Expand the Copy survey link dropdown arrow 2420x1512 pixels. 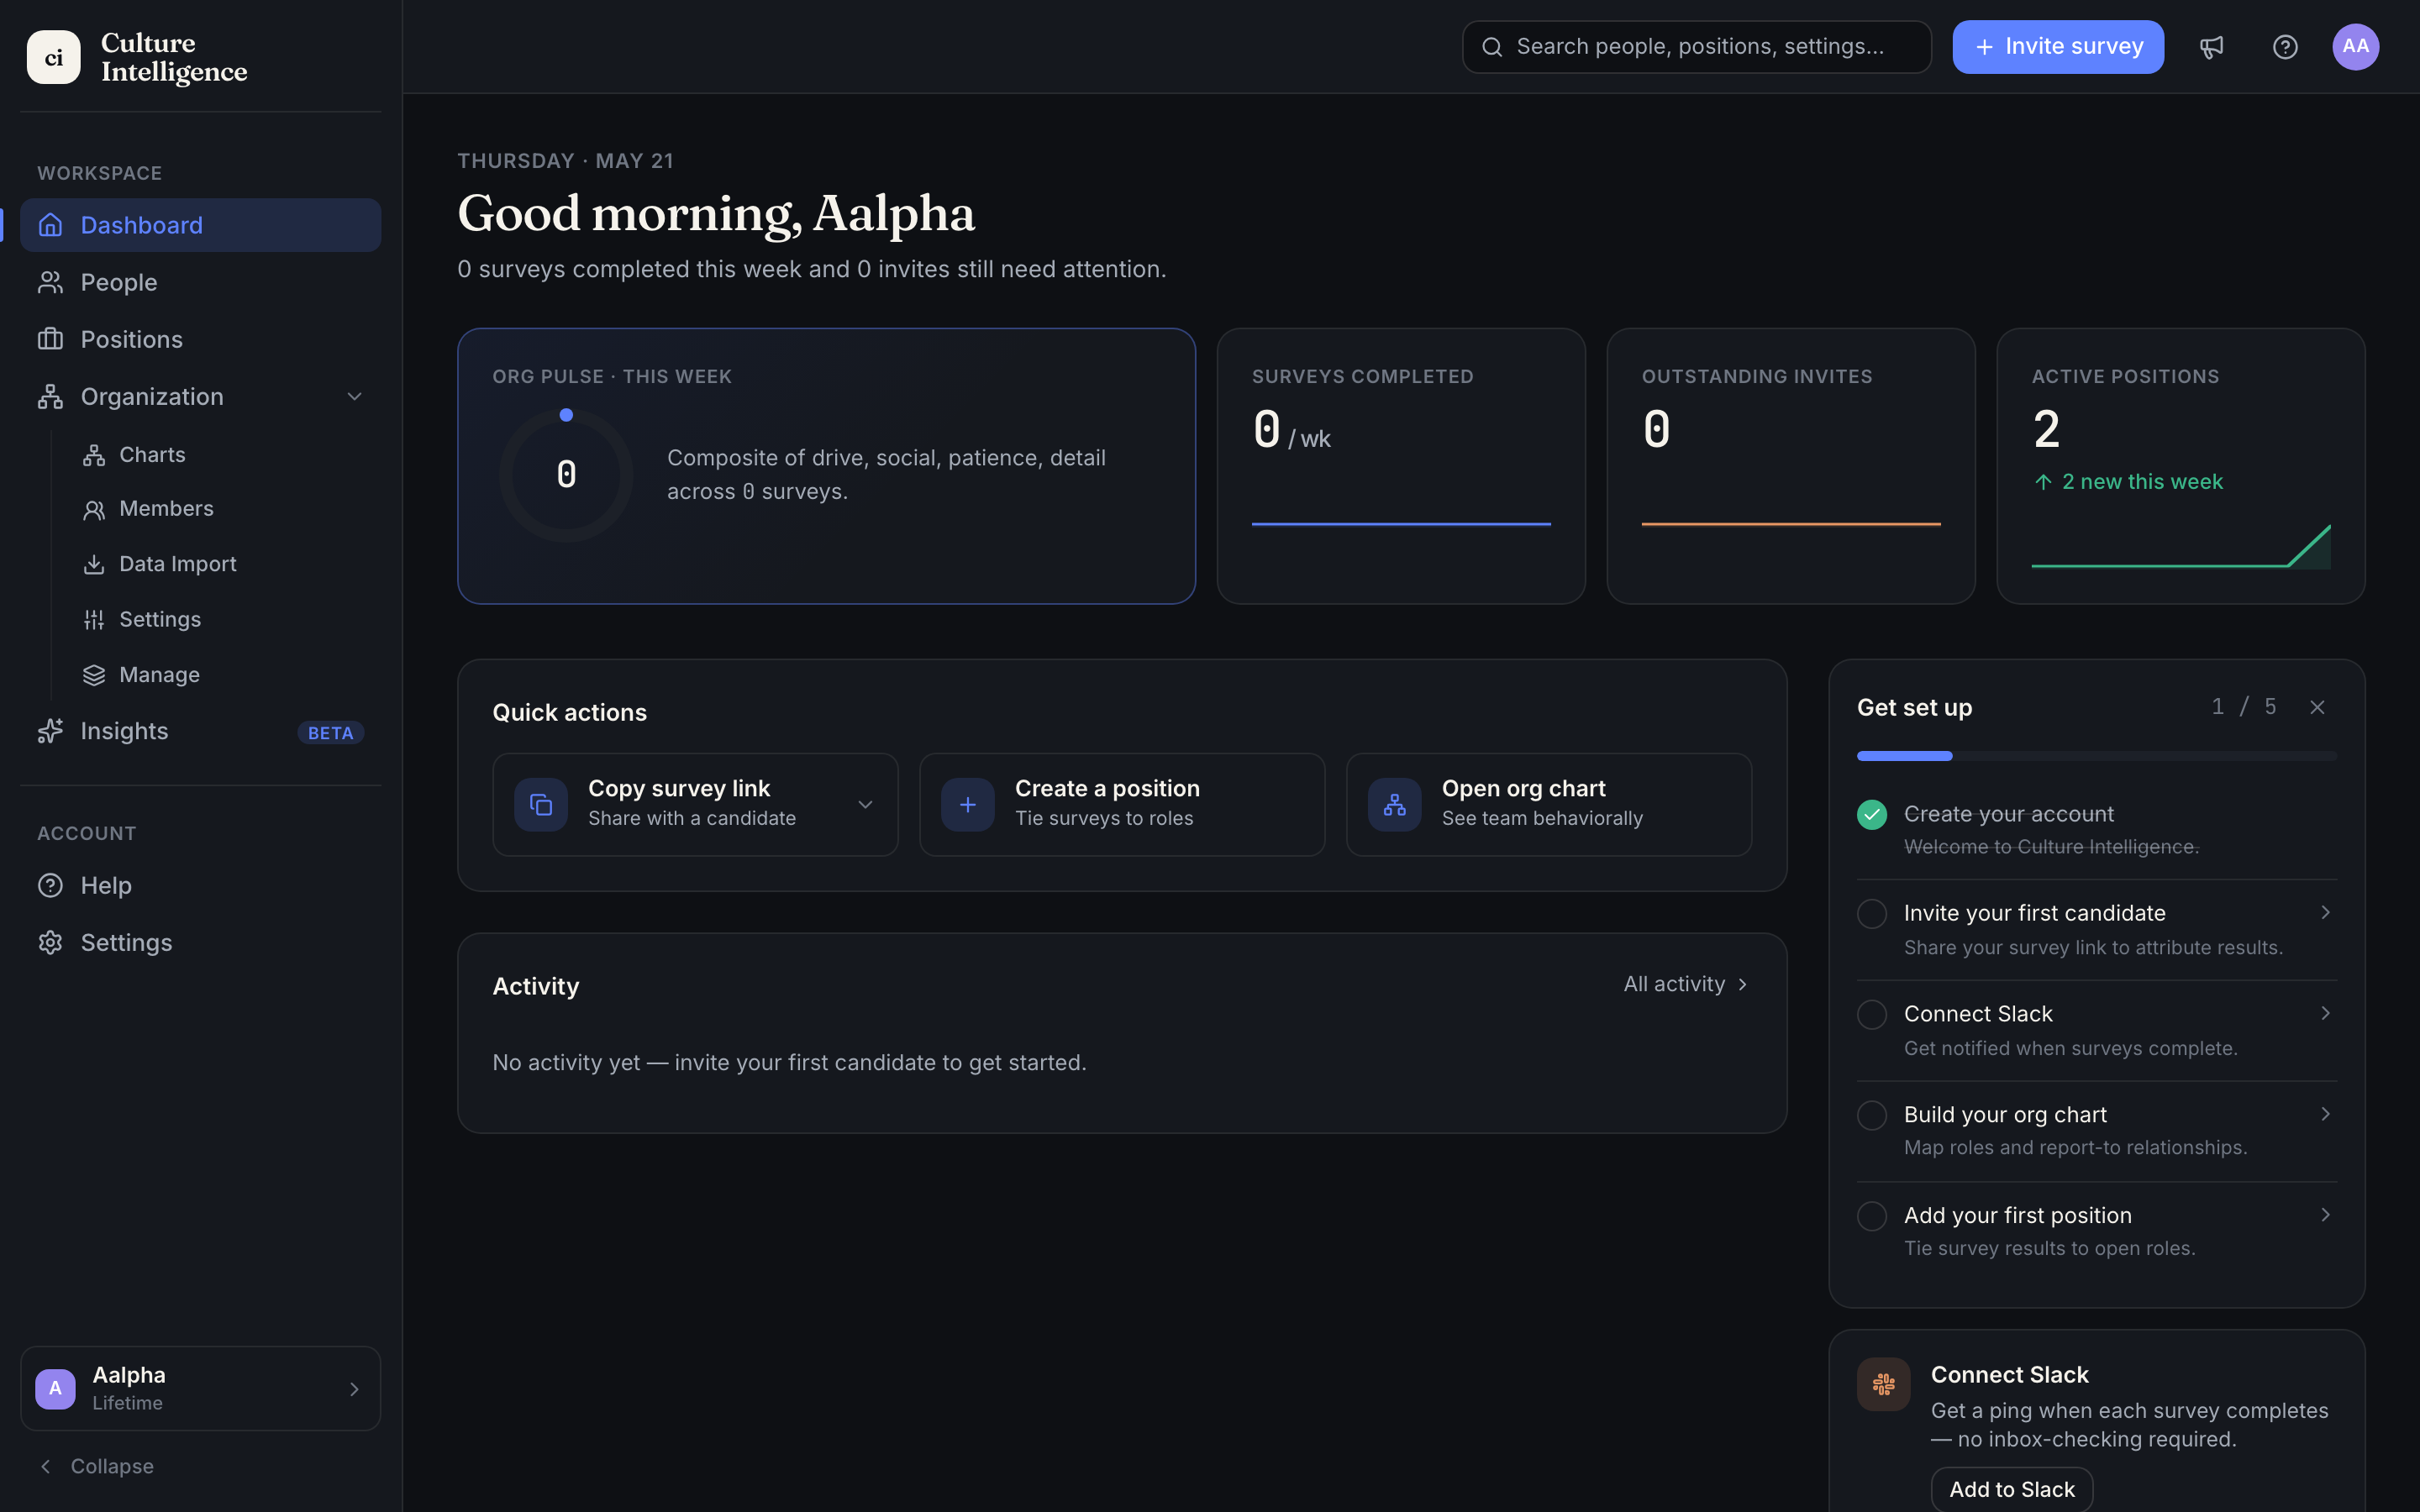pyautogui.click(x=866, y=805)
